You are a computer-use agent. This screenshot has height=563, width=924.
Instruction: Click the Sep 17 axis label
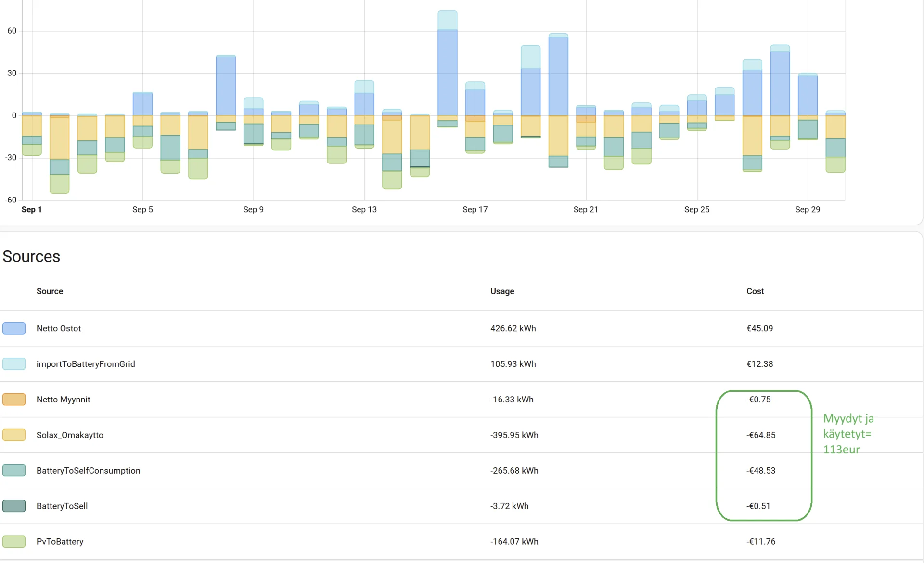tap(475, 210)
